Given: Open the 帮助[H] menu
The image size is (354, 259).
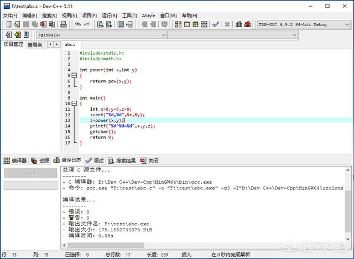Looking at the screenshot, I should pyautogui.click(x=190, y=15).
